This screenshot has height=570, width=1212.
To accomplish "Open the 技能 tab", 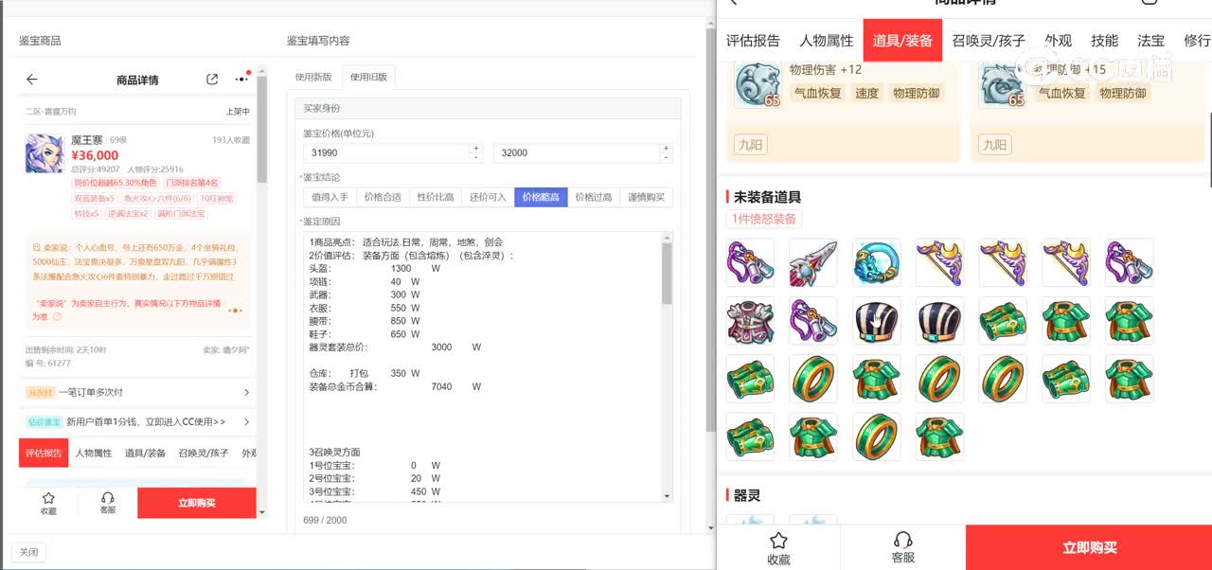I will coord(1104,40).
